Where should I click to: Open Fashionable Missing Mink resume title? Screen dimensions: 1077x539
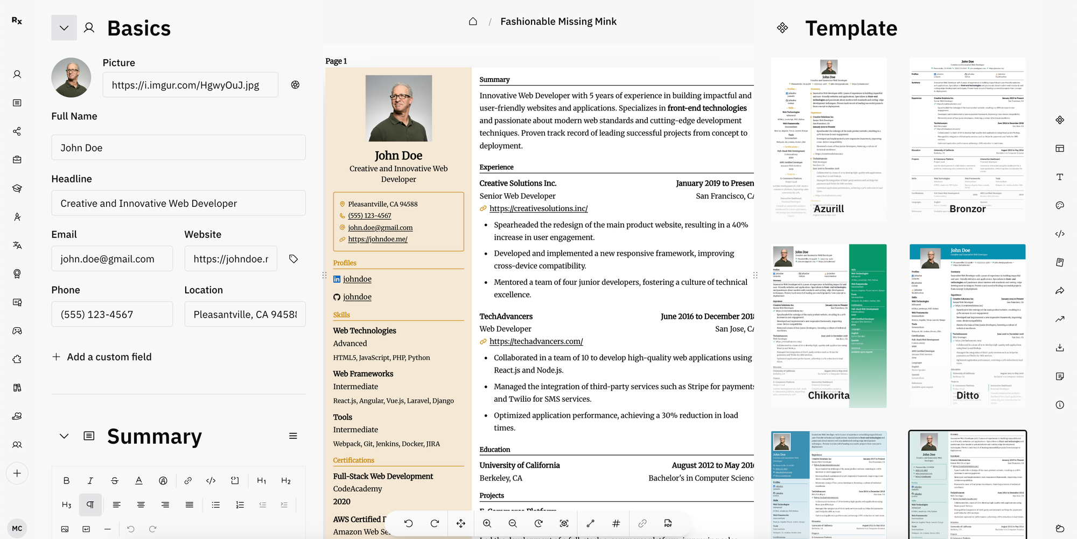click(x=558, y=22)
